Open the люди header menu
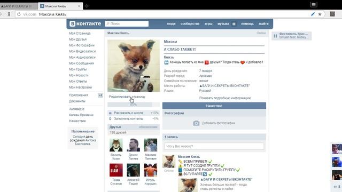This screenshot has width=342, height=192. pos(171,23)
